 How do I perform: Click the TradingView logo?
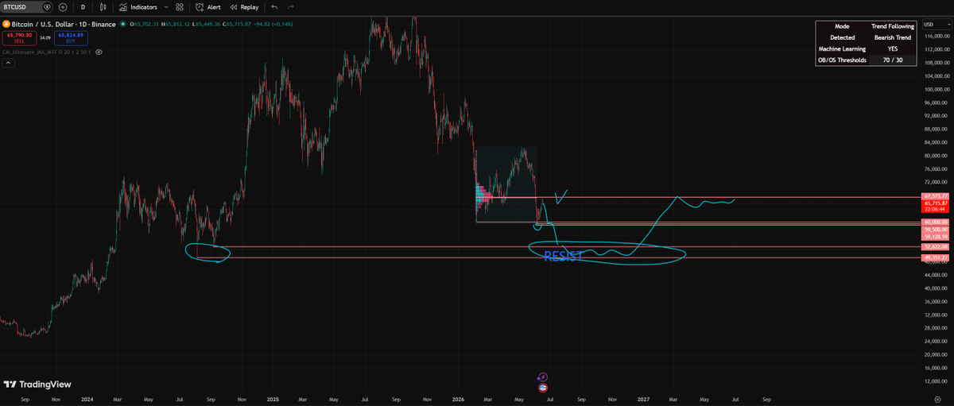[37, 385]
